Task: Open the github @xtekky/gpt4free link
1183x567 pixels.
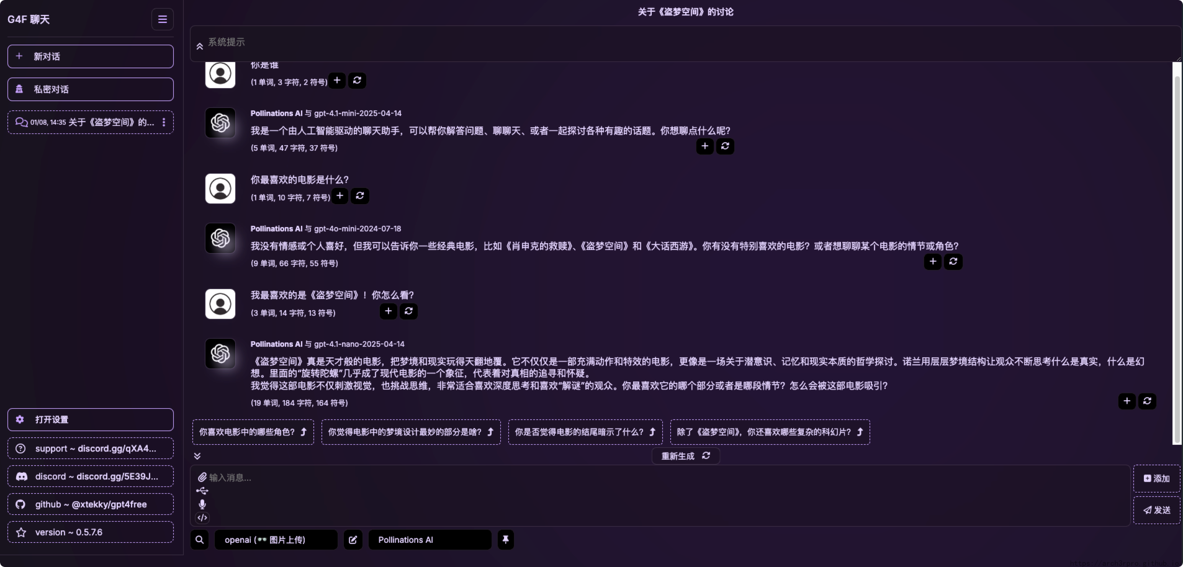Action: pyautogui.click(x=91, y=504)
